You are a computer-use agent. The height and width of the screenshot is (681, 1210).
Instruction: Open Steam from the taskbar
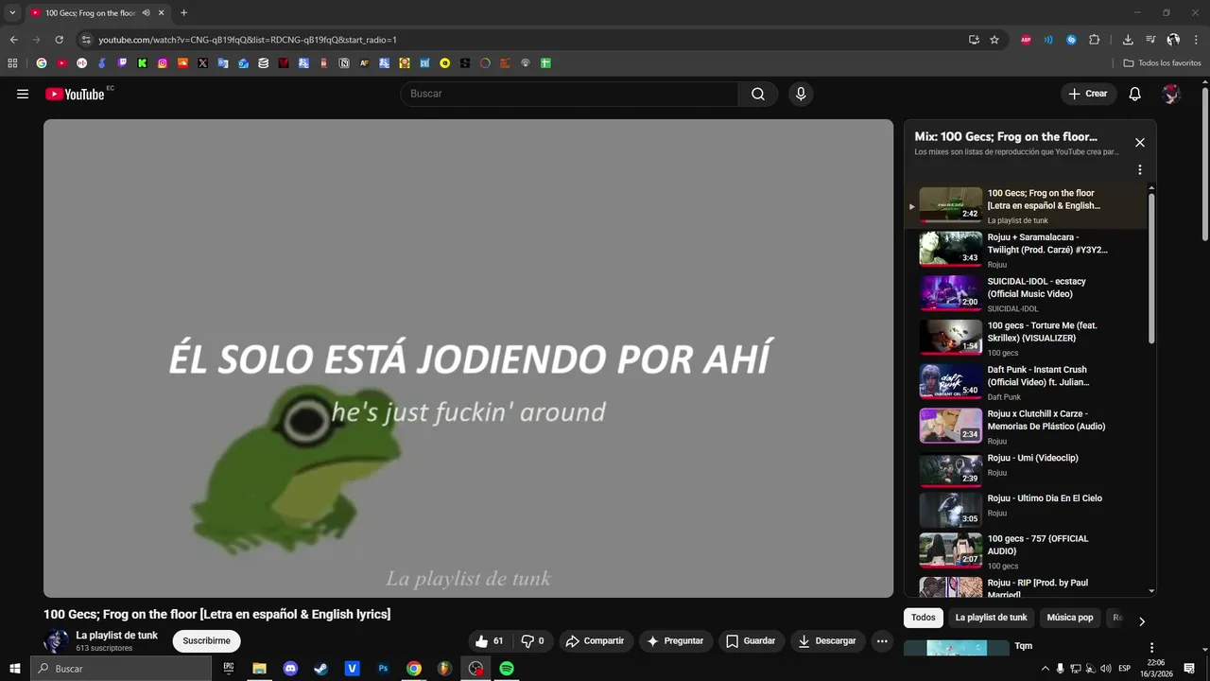[321, 669]
